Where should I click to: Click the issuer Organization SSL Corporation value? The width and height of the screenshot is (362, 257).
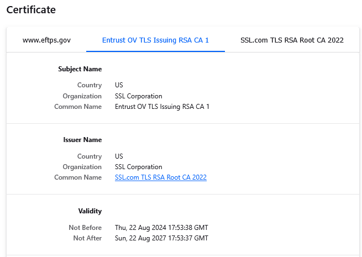coord(139,167)
